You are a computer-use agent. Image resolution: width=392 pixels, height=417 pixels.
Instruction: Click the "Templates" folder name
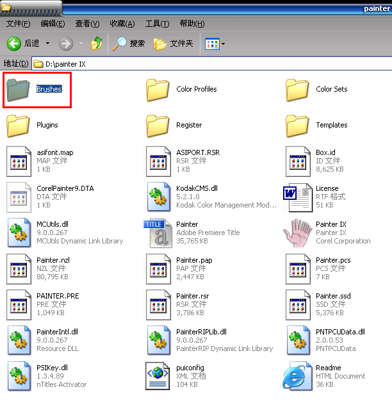tap(332, 125)
